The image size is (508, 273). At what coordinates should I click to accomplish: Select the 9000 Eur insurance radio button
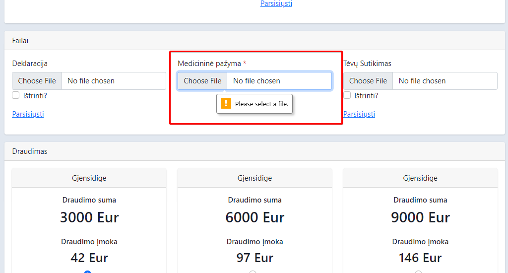pos(419,272)
